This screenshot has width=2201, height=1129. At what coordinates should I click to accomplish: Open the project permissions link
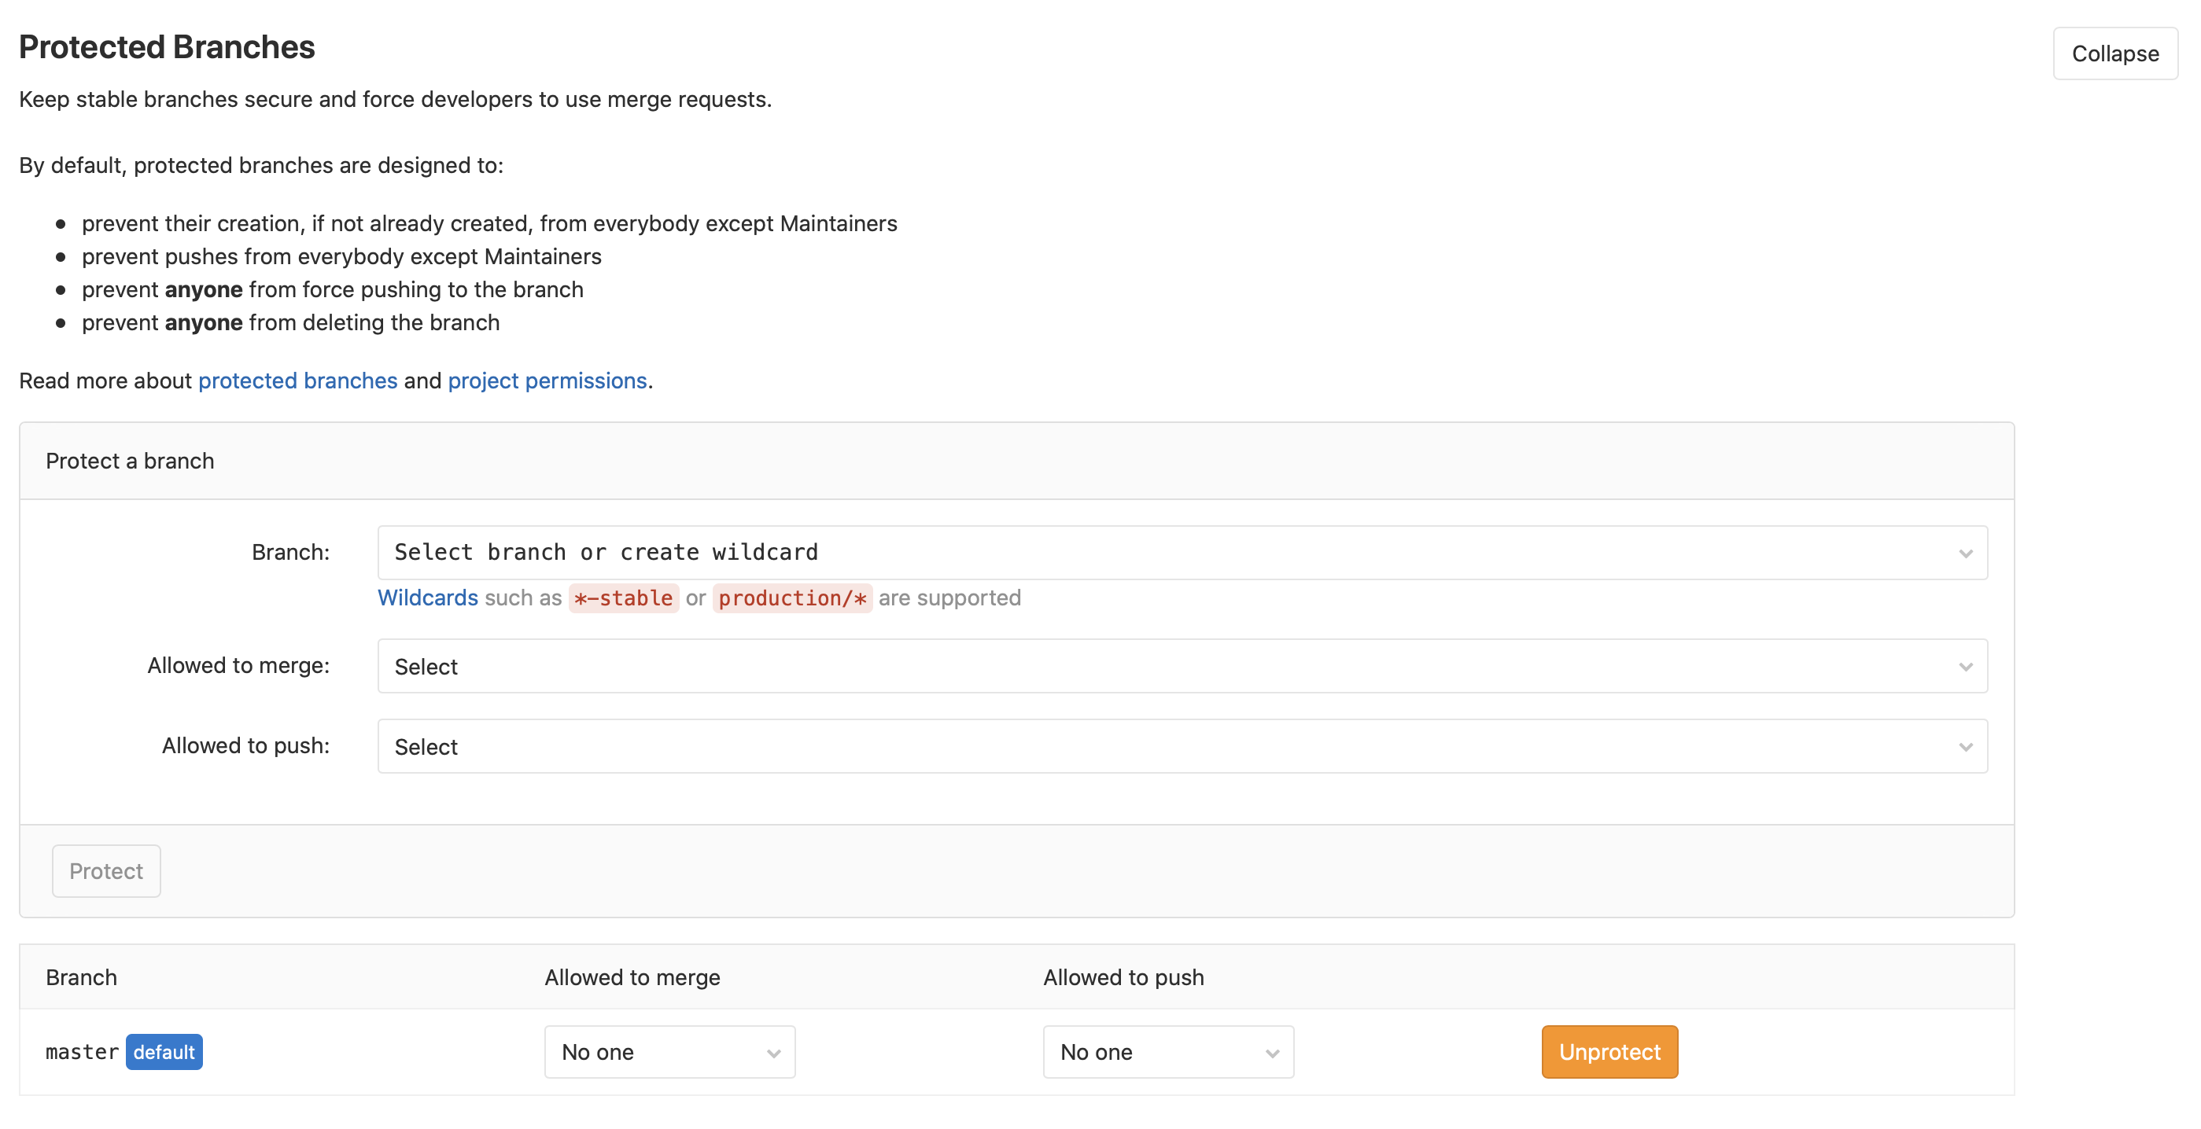pos(547,380)
